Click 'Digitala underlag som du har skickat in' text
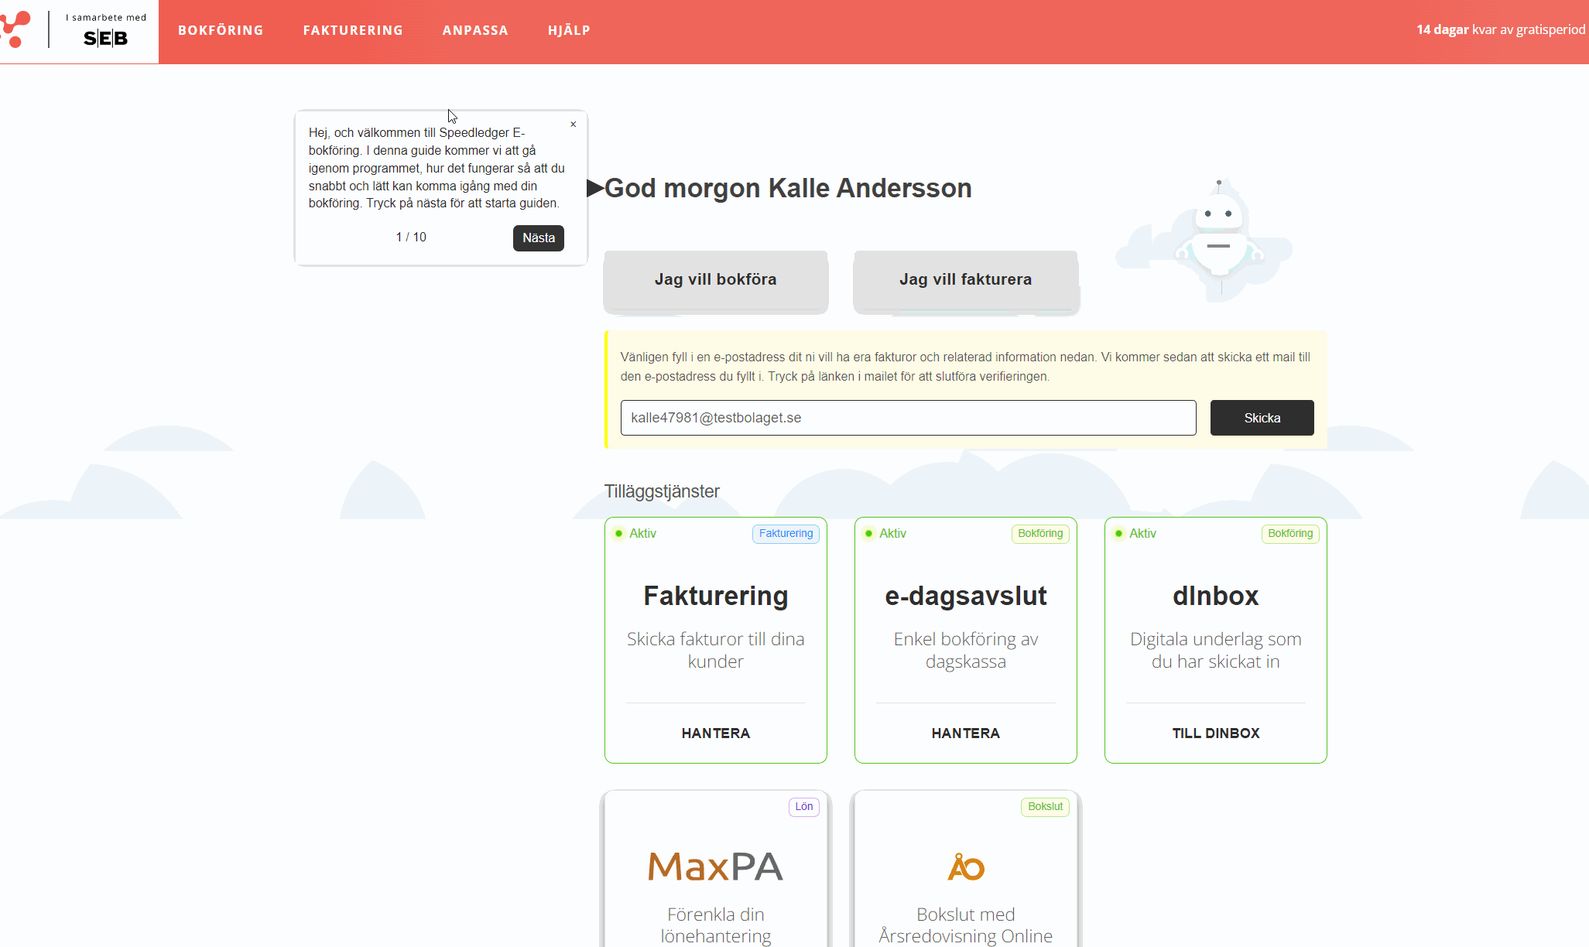1589x947 pixels. coord(1216,651)
